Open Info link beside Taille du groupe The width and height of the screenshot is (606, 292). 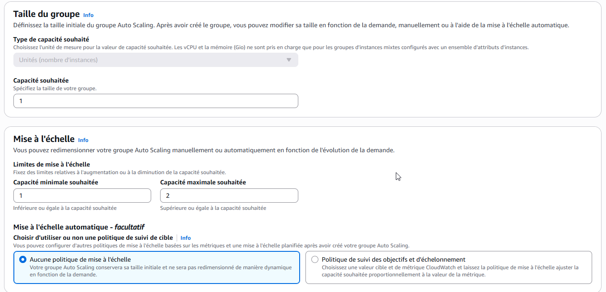(88, 15)
